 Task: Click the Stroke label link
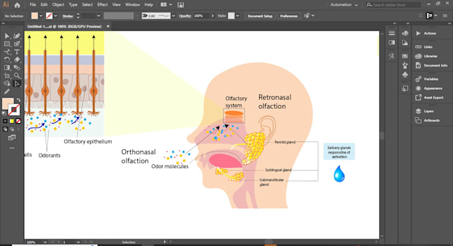coord(67,16)
